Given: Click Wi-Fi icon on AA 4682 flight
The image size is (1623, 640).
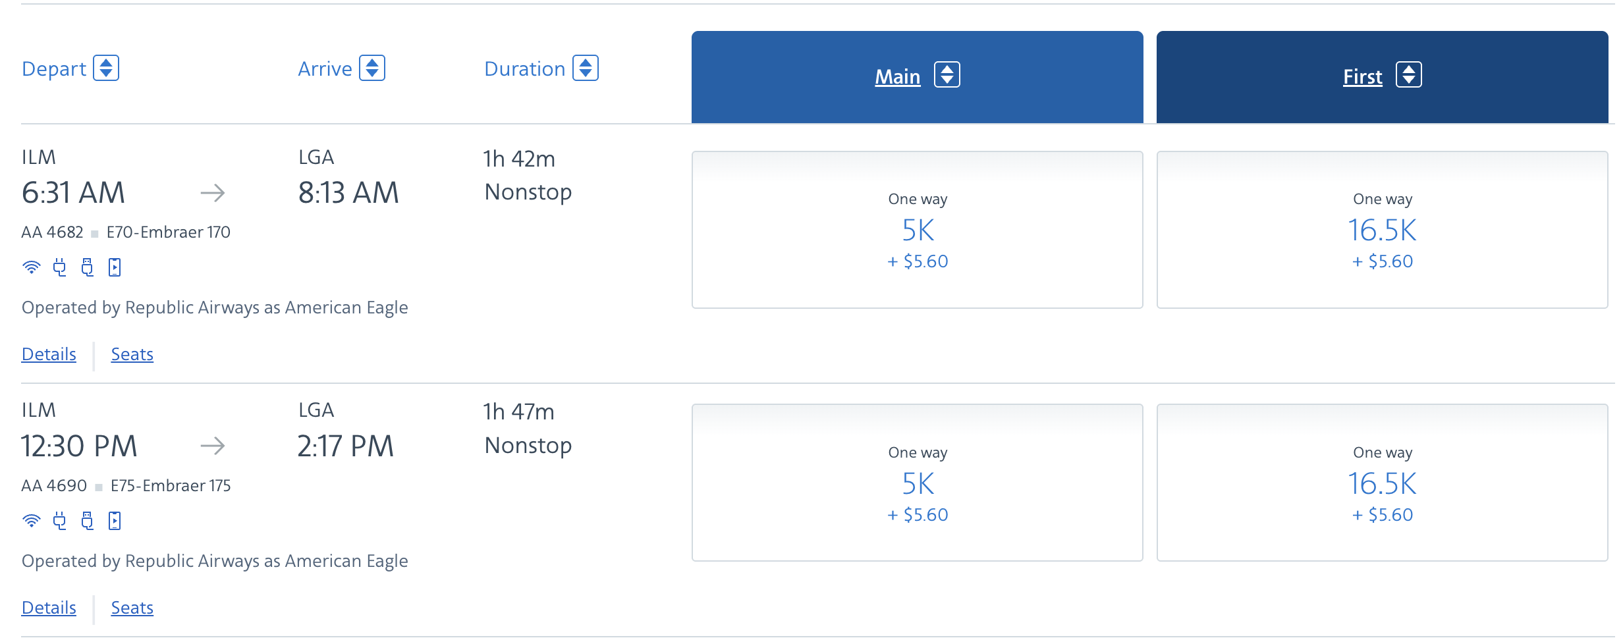Looking at the screenshot, I should click(31, 267).
